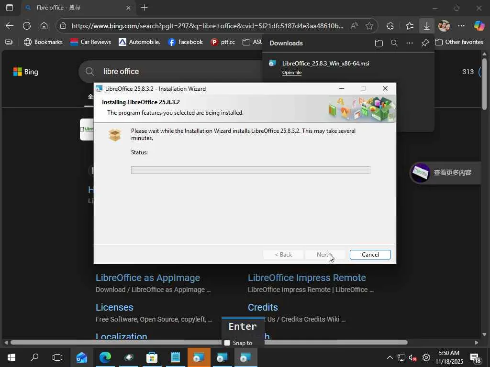Select LibreOffice_25.8.3_Win_x86-64.msi download entry
490x367 pixels.
coord(325,64)
